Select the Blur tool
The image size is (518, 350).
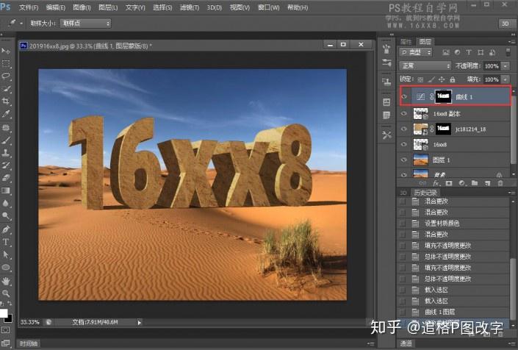6,203
